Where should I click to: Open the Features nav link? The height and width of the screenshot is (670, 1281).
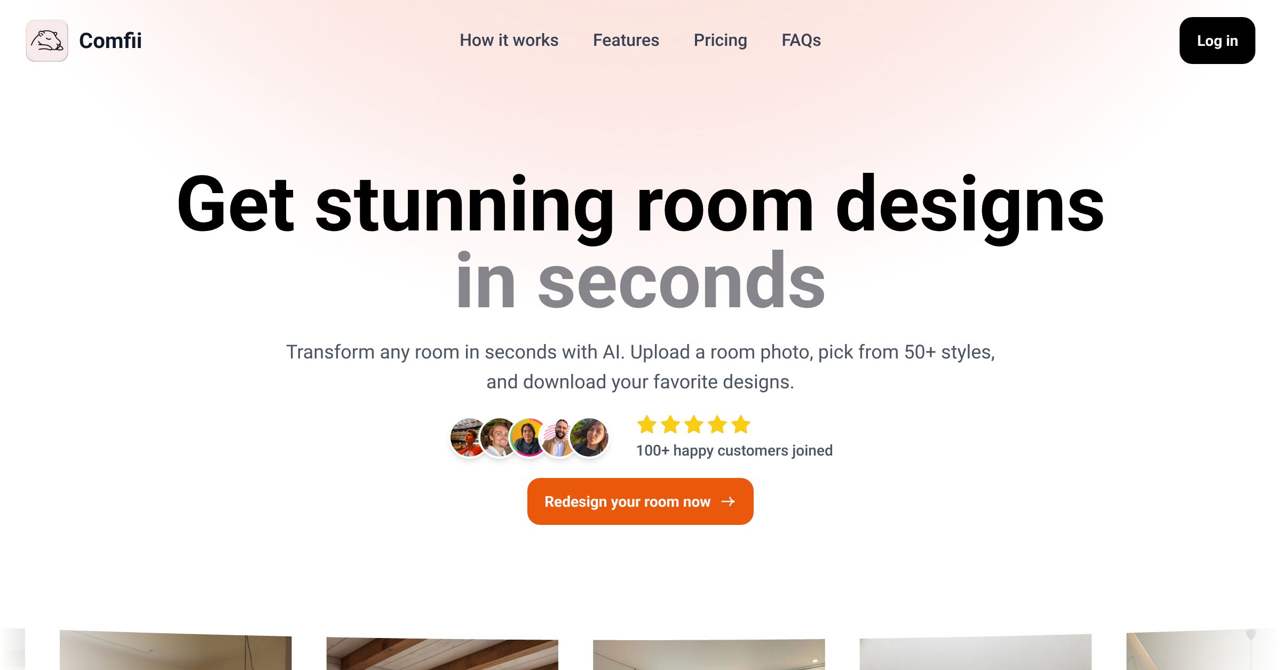pyautogui.click(x=626, y=40)
